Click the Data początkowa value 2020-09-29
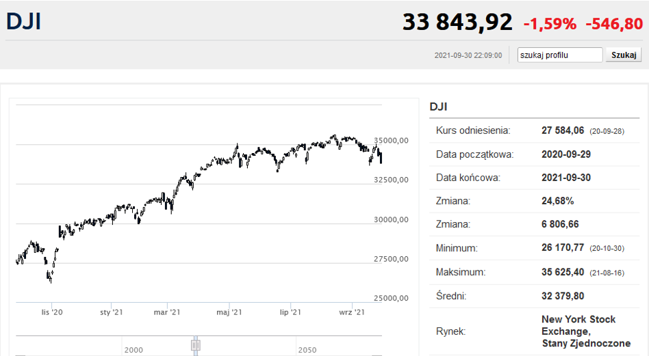 (566, 154)
